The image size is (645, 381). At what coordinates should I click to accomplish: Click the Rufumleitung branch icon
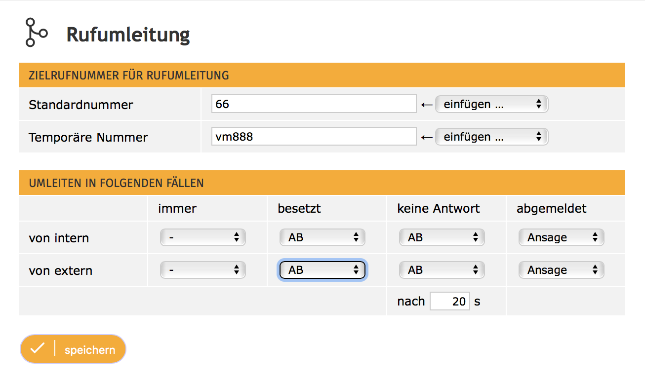(x=36, y=33)
